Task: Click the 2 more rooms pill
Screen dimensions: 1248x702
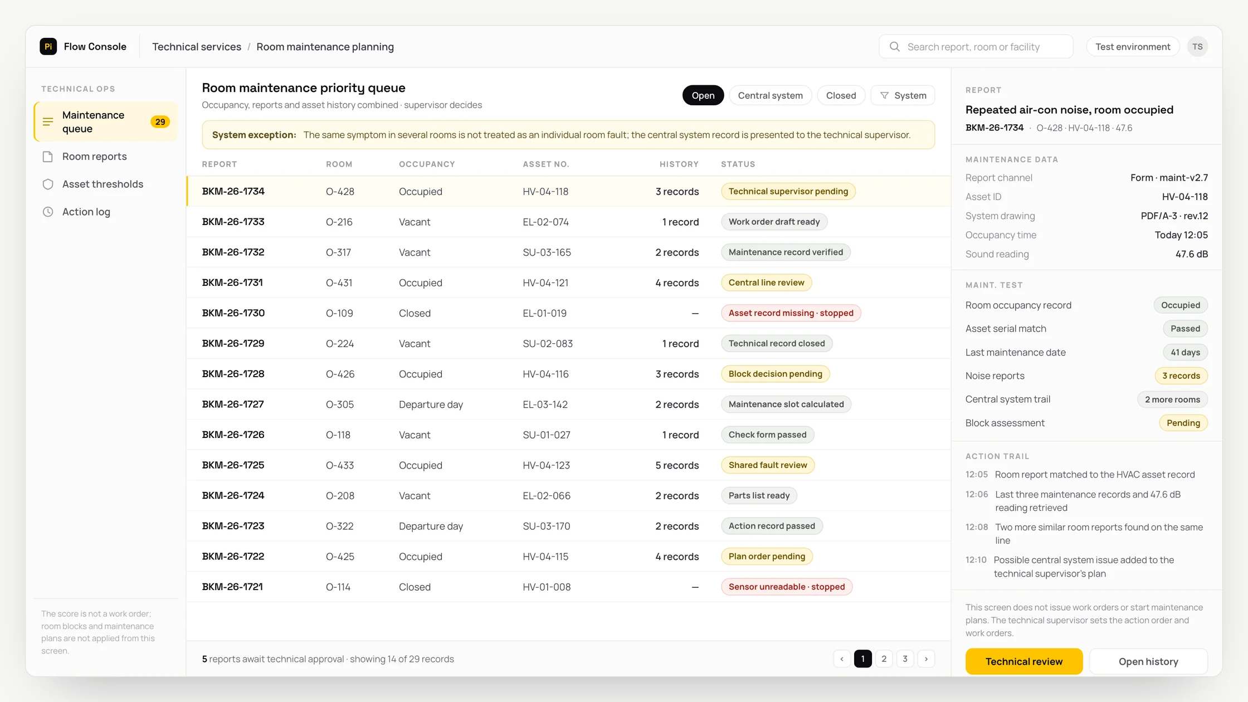Action: (1172, 399)
